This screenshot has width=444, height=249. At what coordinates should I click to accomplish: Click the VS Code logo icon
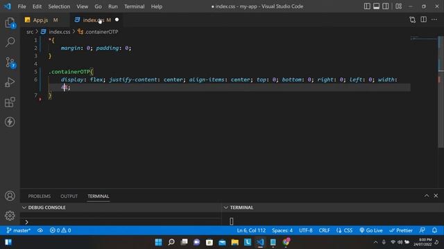pos(8,6)
